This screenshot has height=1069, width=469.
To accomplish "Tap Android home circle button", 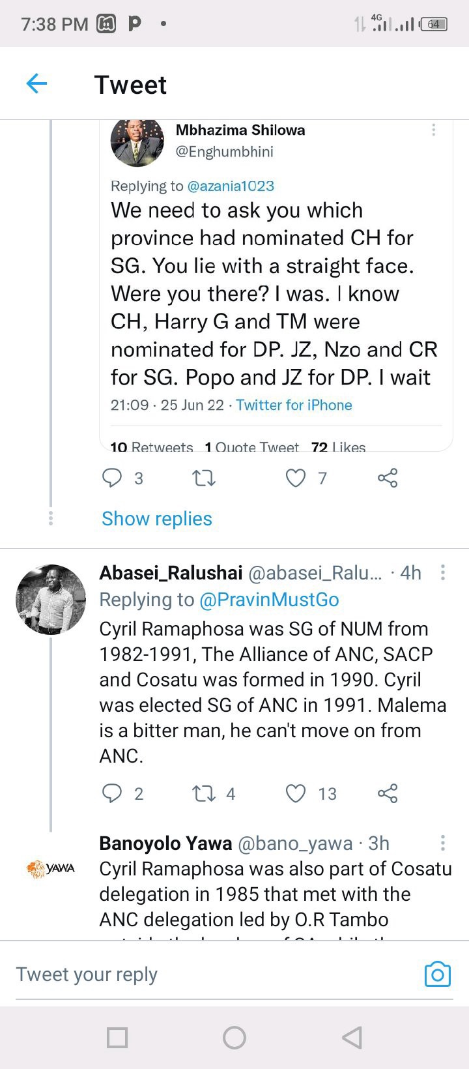I will coord(234,1037).
